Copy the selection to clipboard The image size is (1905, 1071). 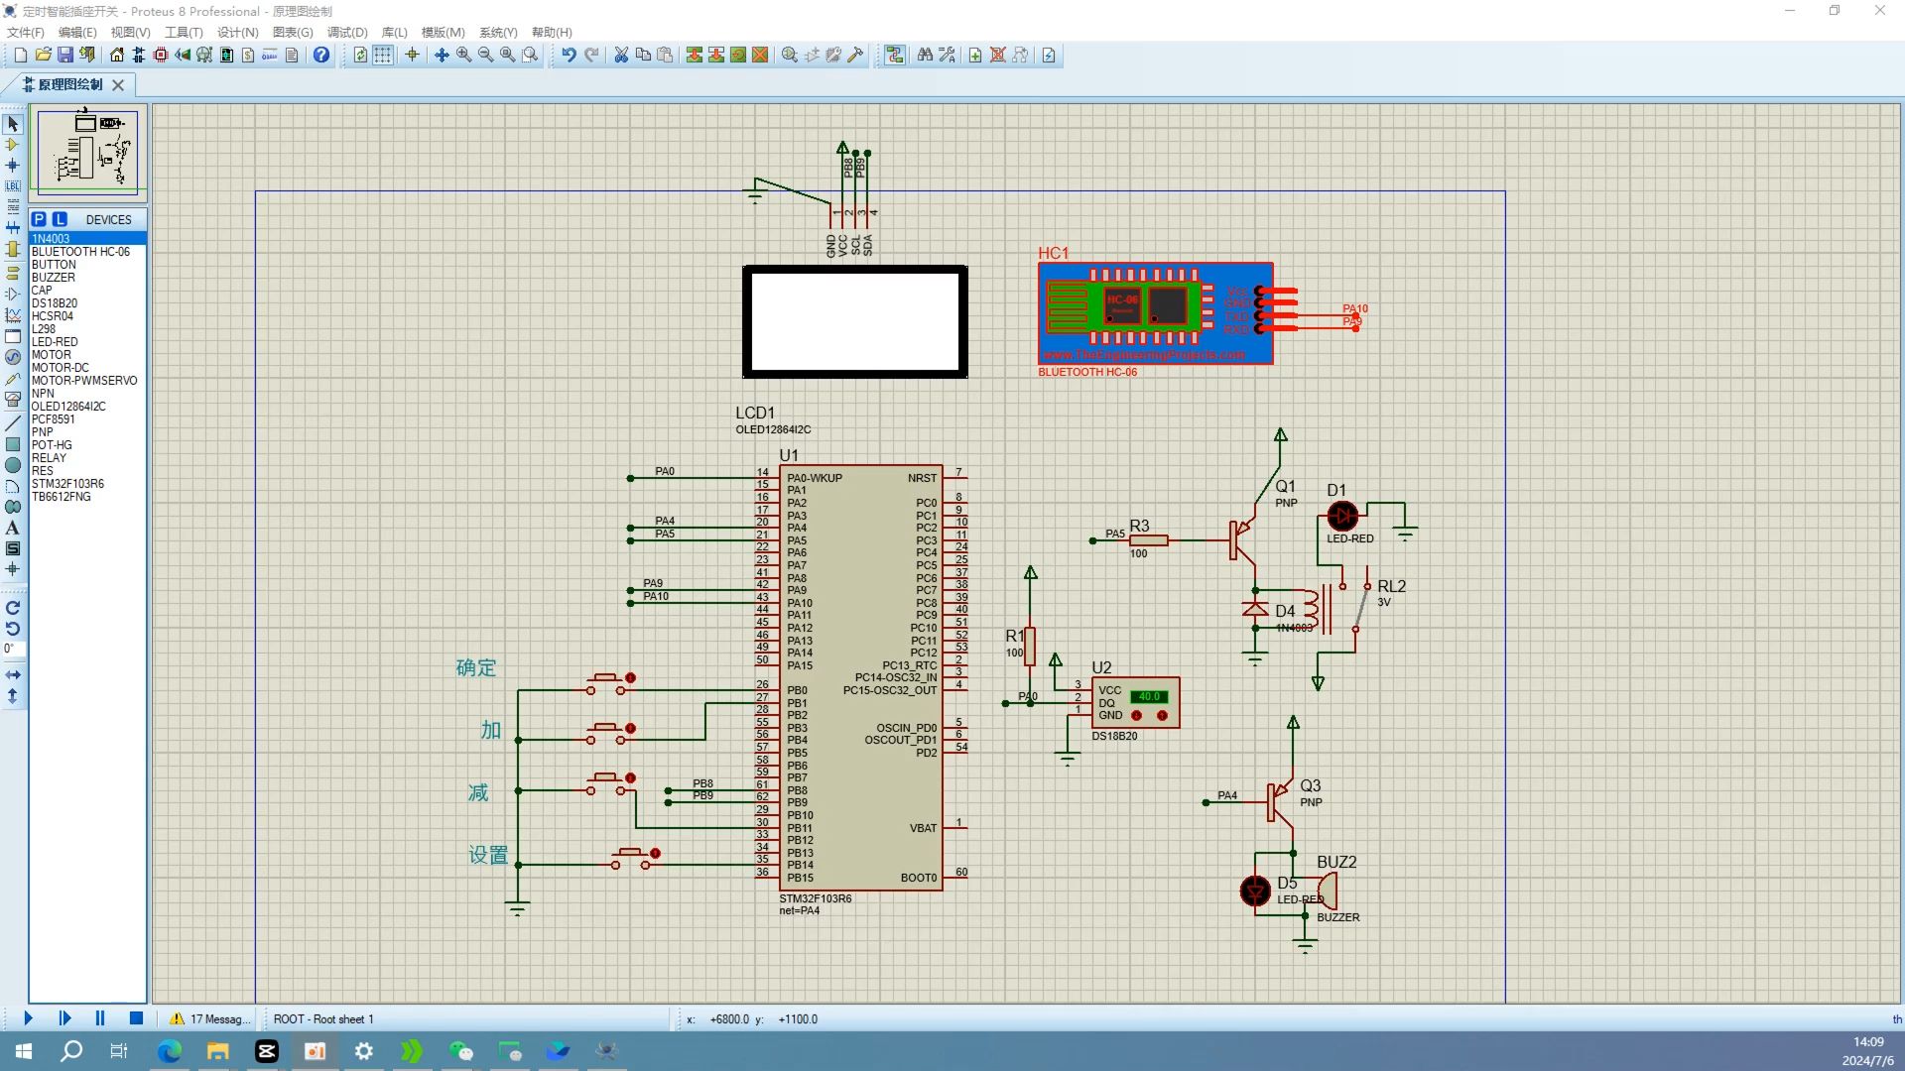(x=643, y=56)
